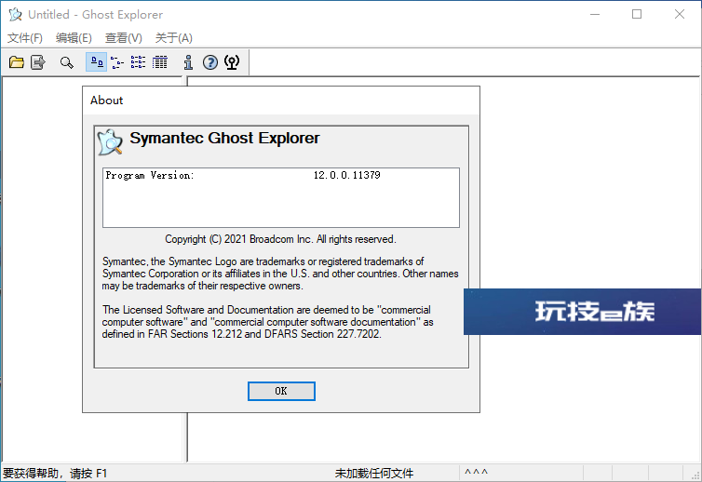This screenshot has height=482, width=702.
Task: Maximize the Ghost Explorer window
Action: (x=637, y=14)
